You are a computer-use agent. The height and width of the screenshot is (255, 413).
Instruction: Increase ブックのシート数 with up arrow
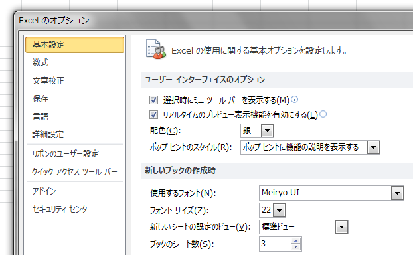295,241
